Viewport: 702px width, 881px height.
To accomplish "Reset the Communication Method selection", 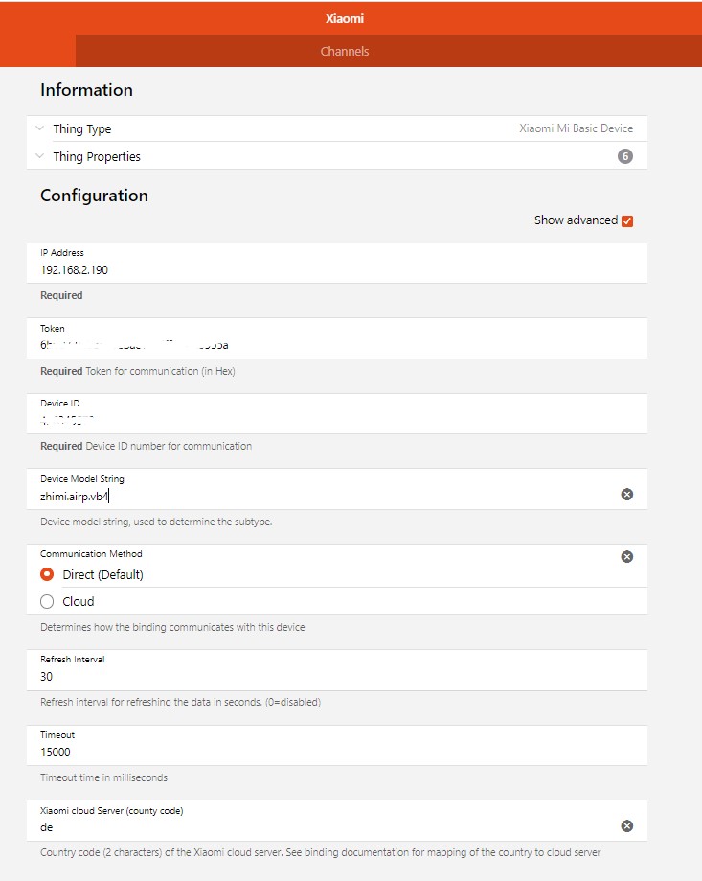I will (x=626, y=556).
